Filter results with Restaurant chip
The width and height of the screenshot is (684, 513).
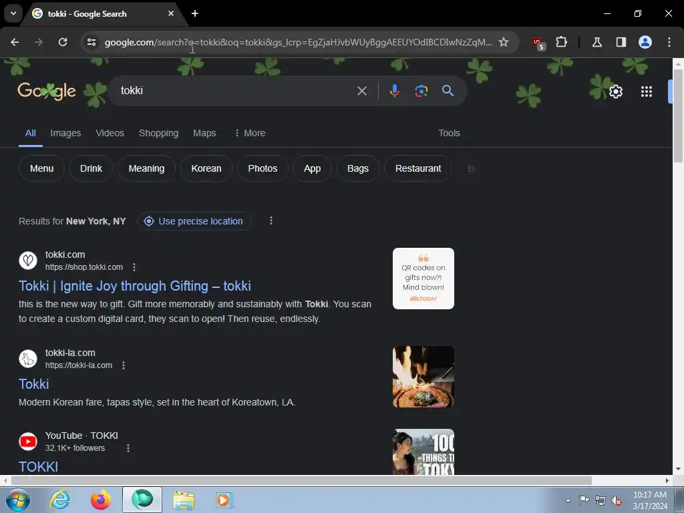[418, 168]
